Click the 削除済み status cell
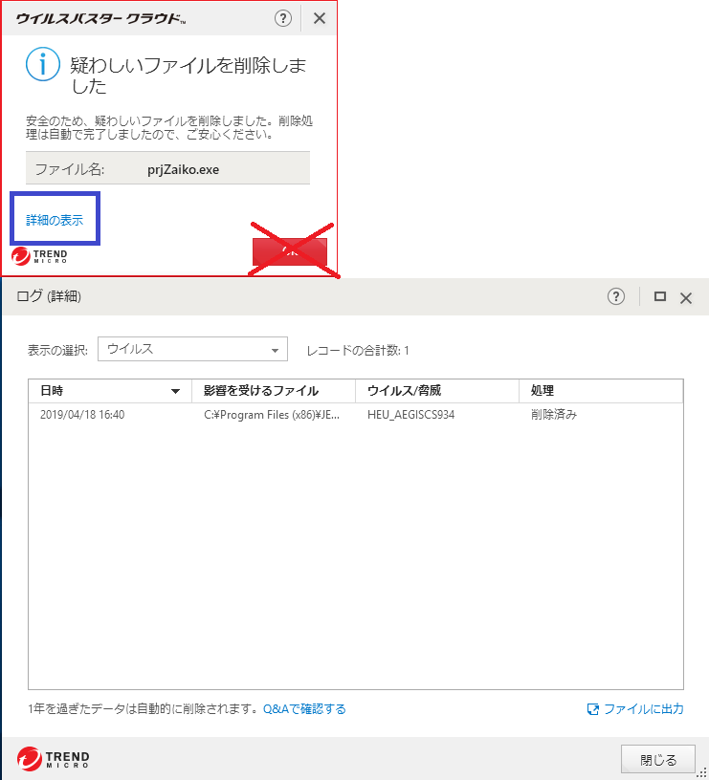 point(554,415)
